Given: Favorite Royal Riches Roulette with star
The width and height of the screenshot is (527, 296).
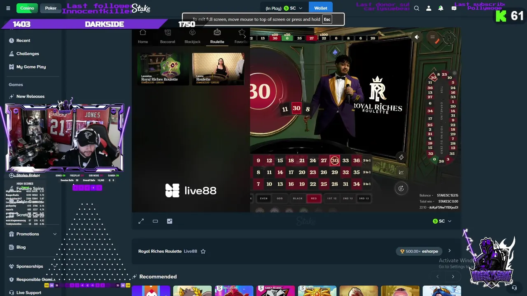Looking at the screenshot, I should click(x=203, y=251).
